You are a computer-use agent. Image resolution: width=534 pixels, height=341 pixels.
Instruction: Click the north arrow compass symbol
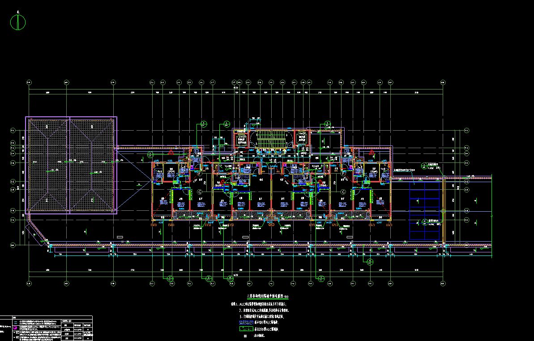pyautogui.click(x=17, y=21)
